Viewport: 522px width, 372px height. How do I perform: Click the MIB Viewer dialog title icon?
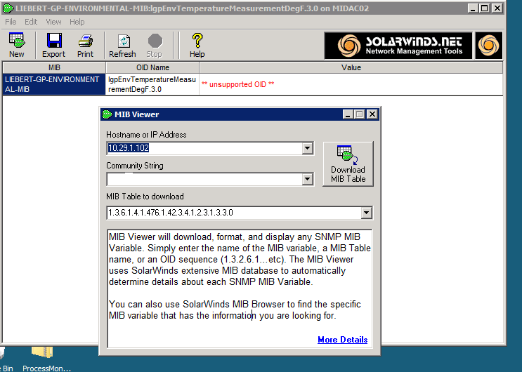(x=107, y=114)
